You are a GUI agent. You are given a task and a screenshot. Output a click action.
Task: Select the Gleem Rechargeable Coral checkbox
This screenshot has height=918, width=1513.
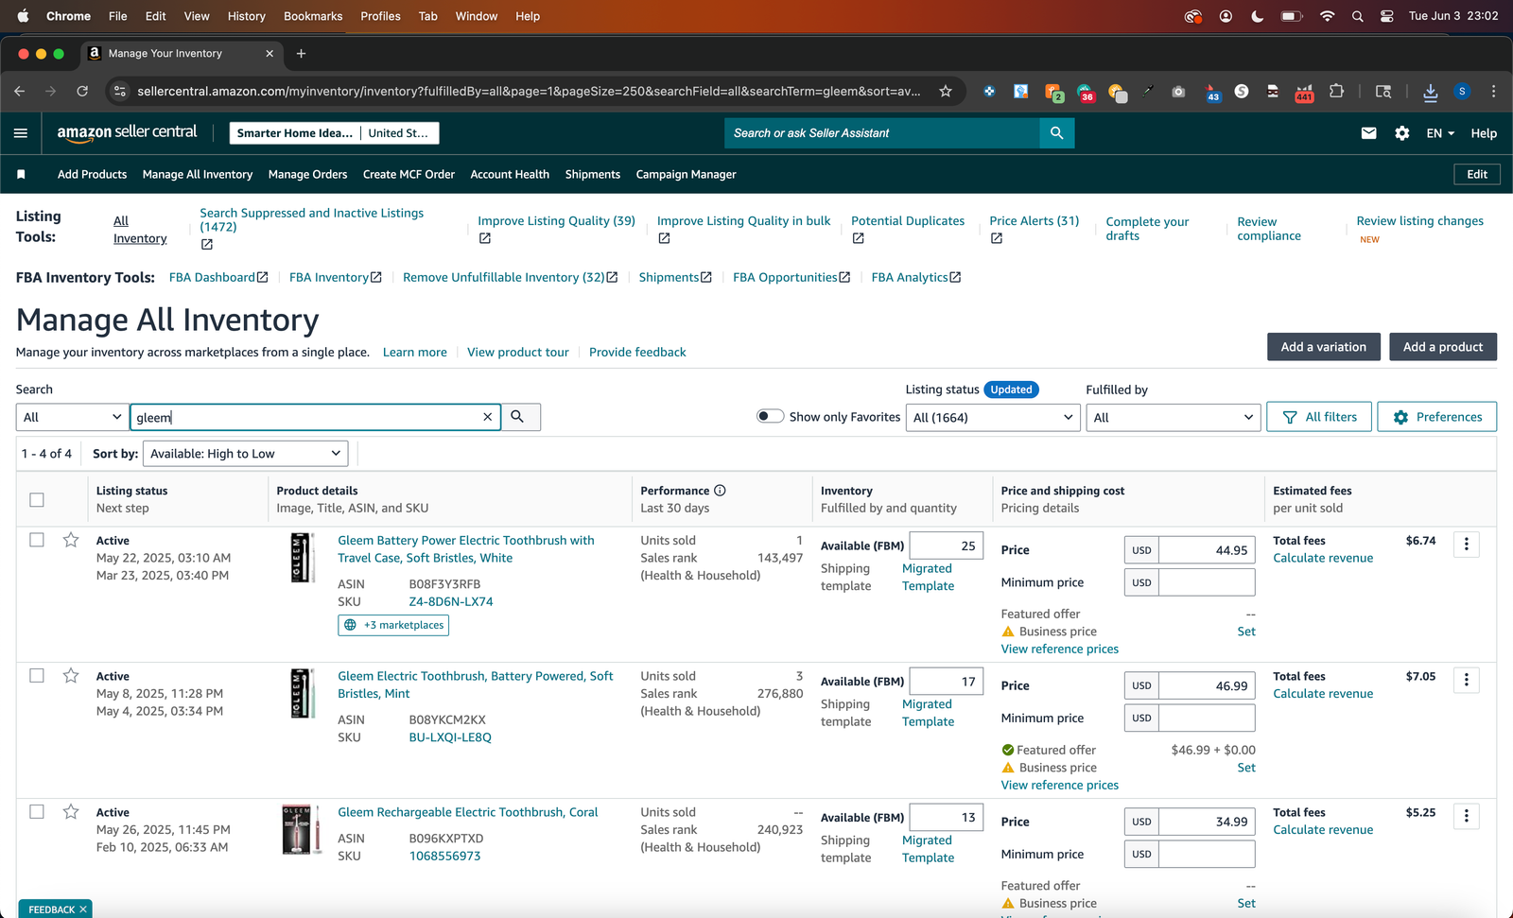pos(37,812)
